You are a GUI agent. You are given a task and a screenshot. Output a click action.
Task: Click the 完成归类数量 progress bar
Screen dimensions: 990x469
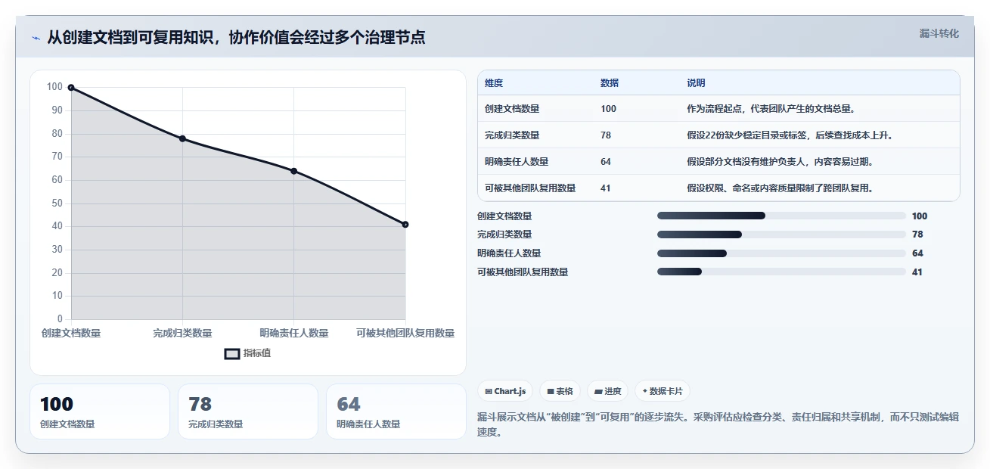pyautogui.click(x=781, y=234)
